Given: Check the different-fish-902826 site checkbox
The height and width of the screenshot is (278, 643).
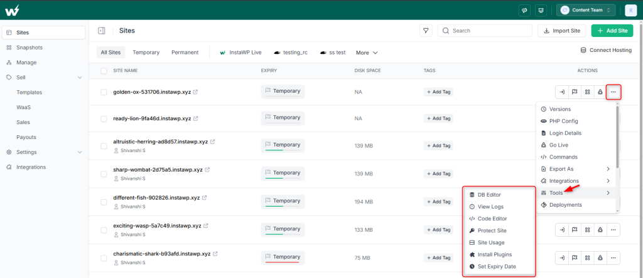Looking at the screenshot, I should point(104,202).
